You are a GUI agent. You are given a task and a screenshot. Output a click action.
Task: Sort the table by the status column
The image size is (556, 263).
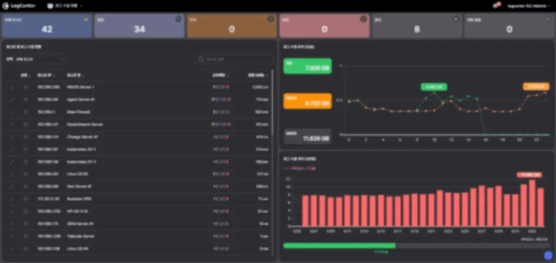click(25, 75)
